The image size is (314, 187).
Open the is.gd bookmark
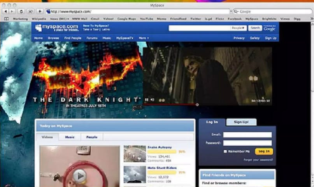click(x=208, y=19)
